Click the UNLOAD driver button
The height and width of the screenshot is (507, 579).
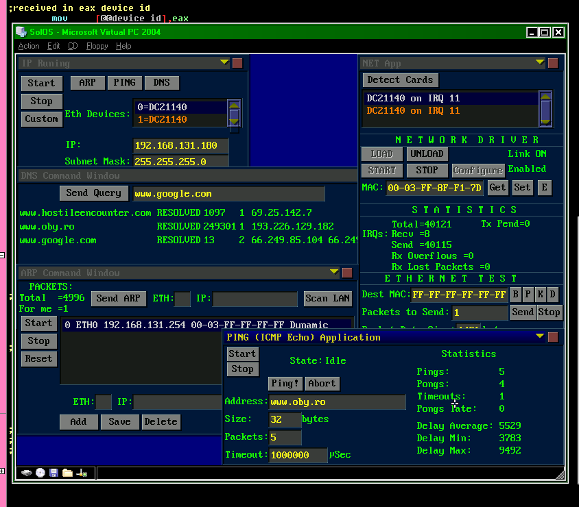(x=427, y=153)
